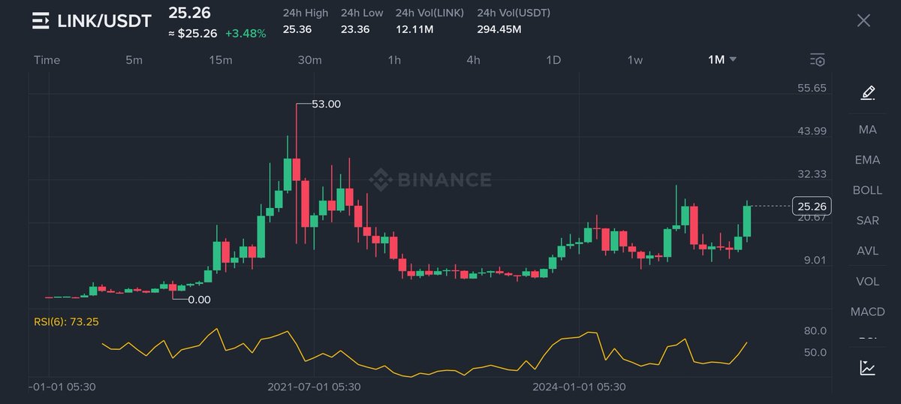Click the 24h Vol(USDT) value 294.45M

pos(499,29)
